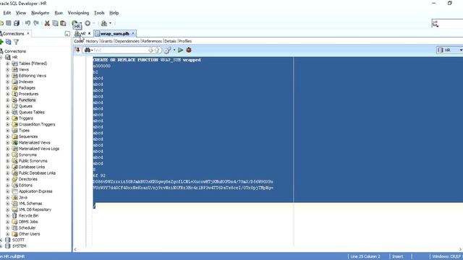Viewport: 463px width, 260px height.
Task: Click the Forward navigation circle icon
Action: point(88,23)
